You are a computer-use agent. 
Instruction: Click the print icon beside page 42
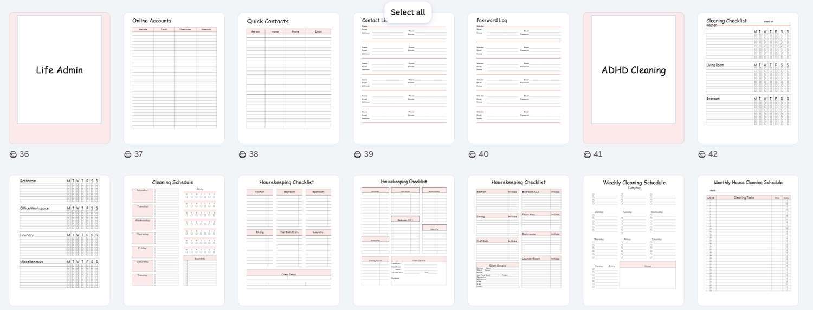(702, 154)
